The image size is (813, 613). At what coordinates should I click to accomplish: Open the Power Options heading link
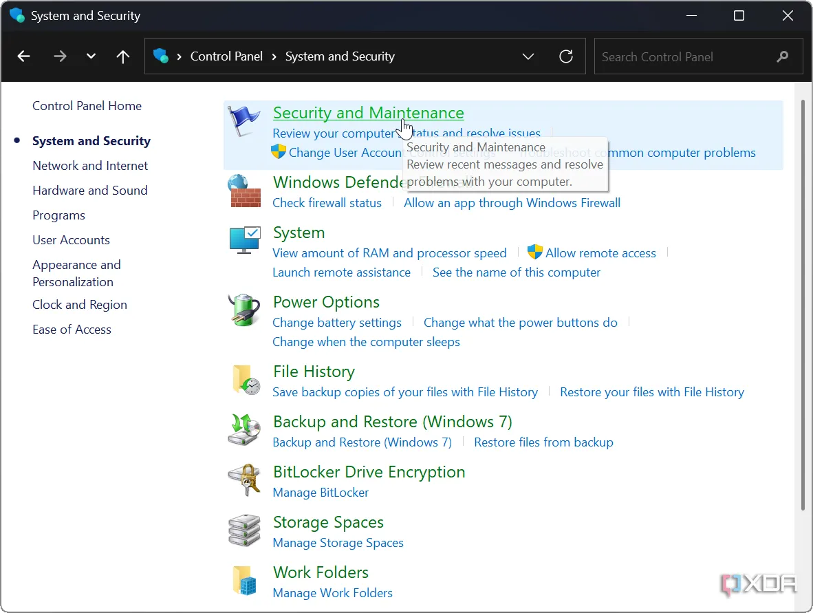pos(327,302)
